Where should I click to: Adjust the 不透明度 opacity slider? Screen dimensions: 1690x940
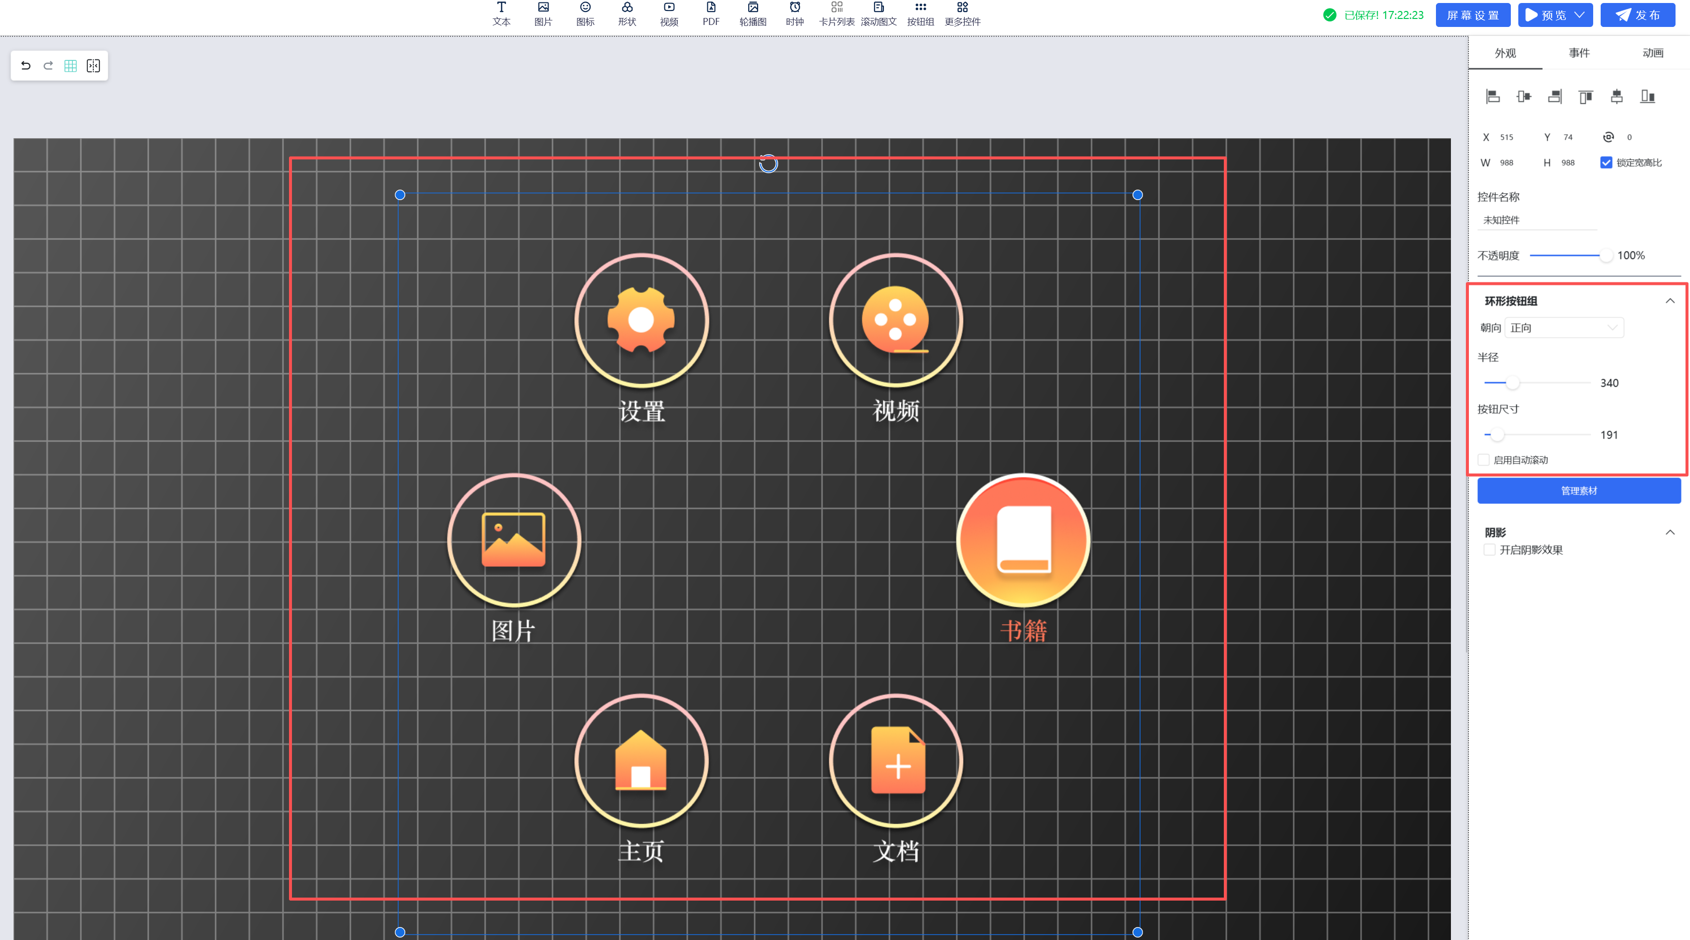coord(1605,255)
